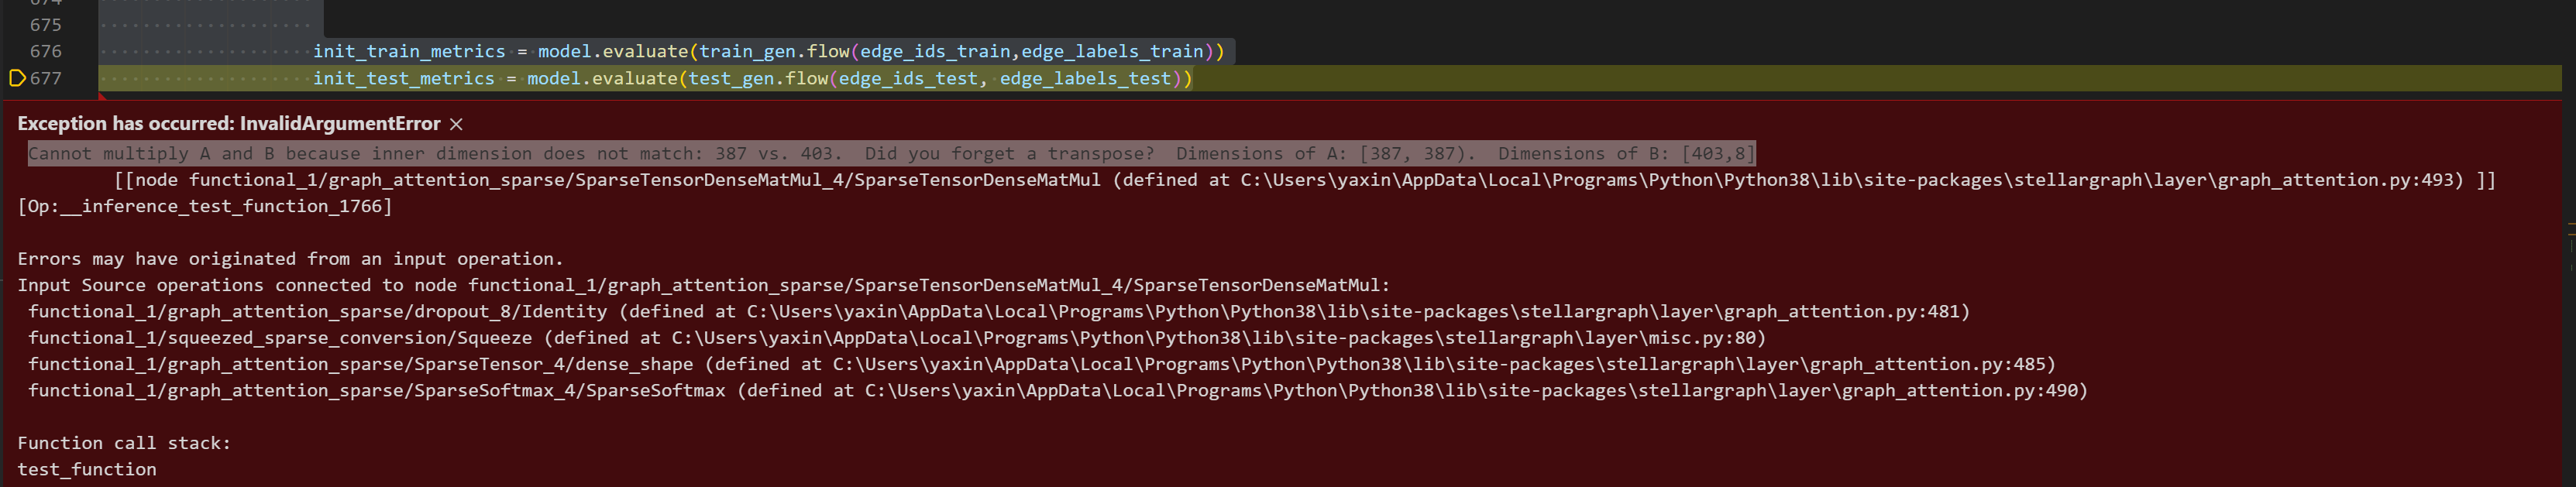This screenshot has width=2576, height=487.
Task: Click the SparseSoftmax_4/SparseSoftmax graph_attention.py:490 line
Action: [x=1058, y=390]
